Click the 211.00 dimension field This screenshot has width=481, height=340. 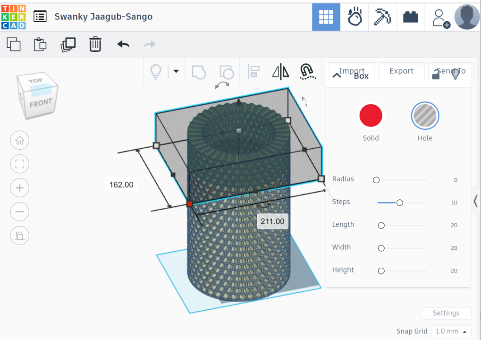pos(272,221)
